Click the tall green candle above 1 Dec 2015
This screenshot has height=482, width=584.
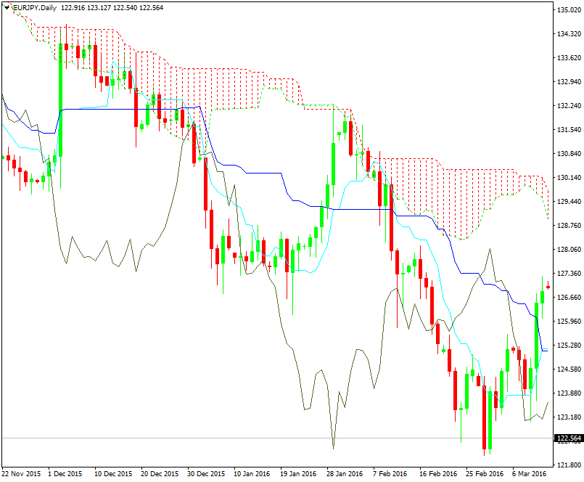click(61, 100)
